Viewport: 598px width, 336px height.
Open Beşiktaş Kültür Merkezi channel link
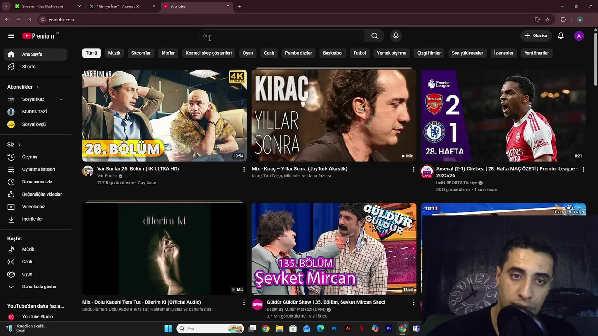tap(296, 309)
